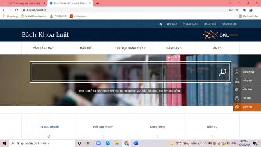Viewport: 261px width, 147px height.
Task: Open the Extensions puzzle icon
Action: (244, 10)
